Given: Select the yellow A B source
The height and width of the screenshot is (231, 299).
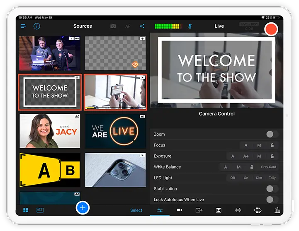Looking at the screenshot, I should 50,170.
